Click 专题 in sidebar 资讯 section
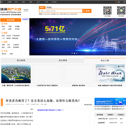The height and width of the screenshot is (126, 126). [10, 27]
